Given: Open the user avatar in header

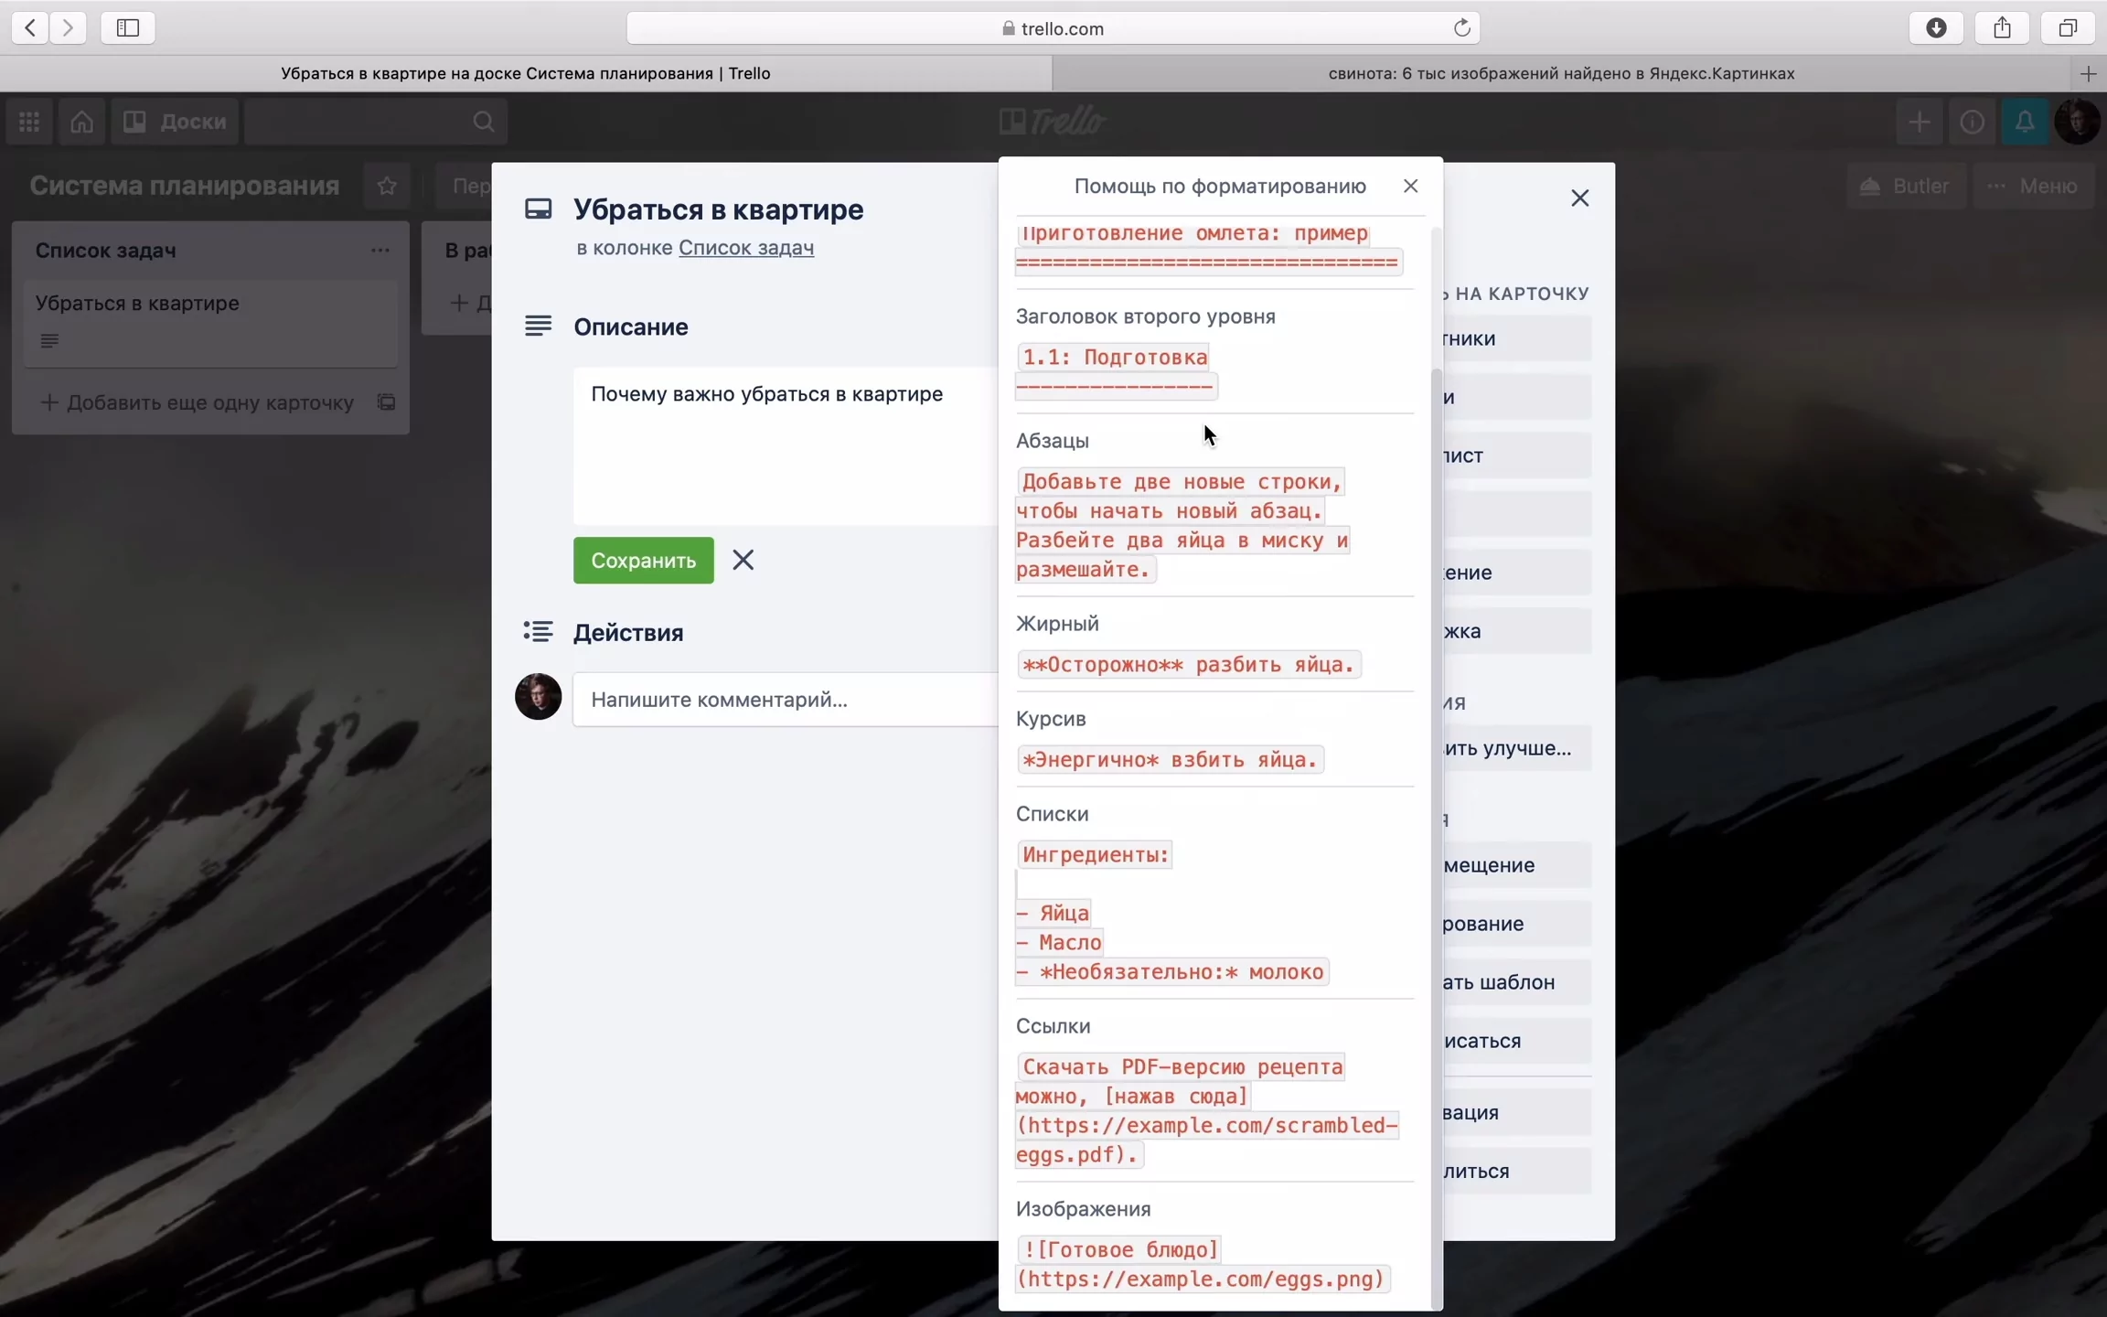Looking at the screenshot, I should tap(2078, 121).
